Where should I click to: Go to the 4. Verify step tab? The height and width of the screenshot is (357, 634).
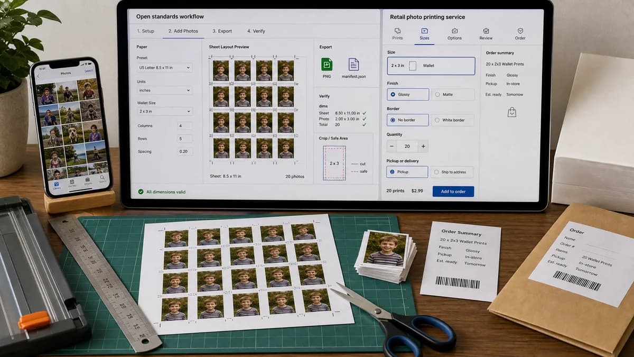(256, 31)
